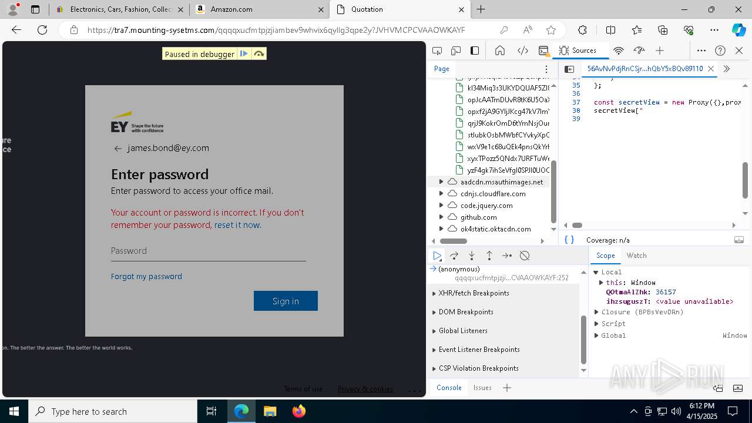
Task: Dock the quick view drawer
Action: 718,388
